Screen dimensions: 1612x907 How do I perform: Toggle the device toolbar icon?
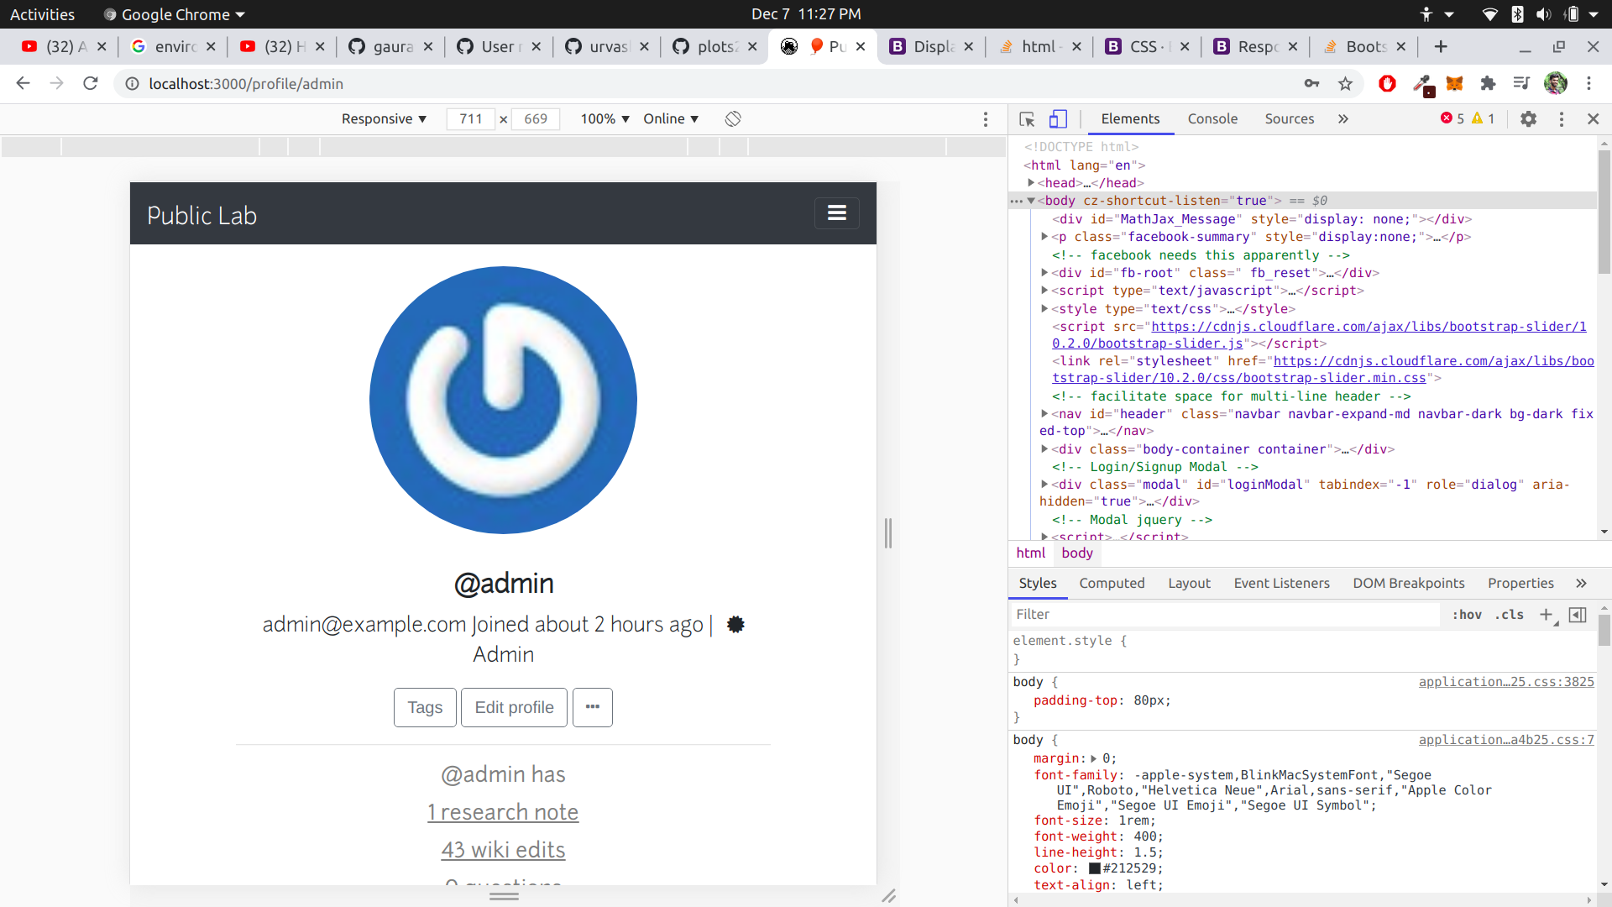(1058, 119)
